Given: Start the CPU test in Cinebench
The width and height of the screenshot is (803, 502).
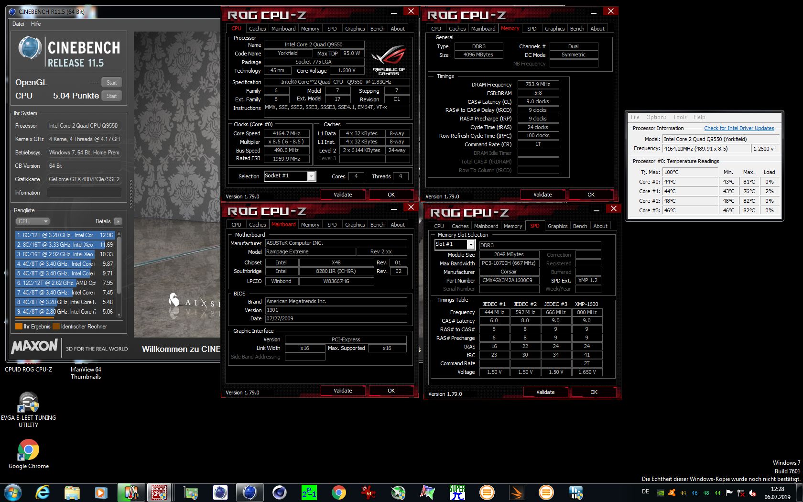Looking at the screenshot, I should 112,96.
